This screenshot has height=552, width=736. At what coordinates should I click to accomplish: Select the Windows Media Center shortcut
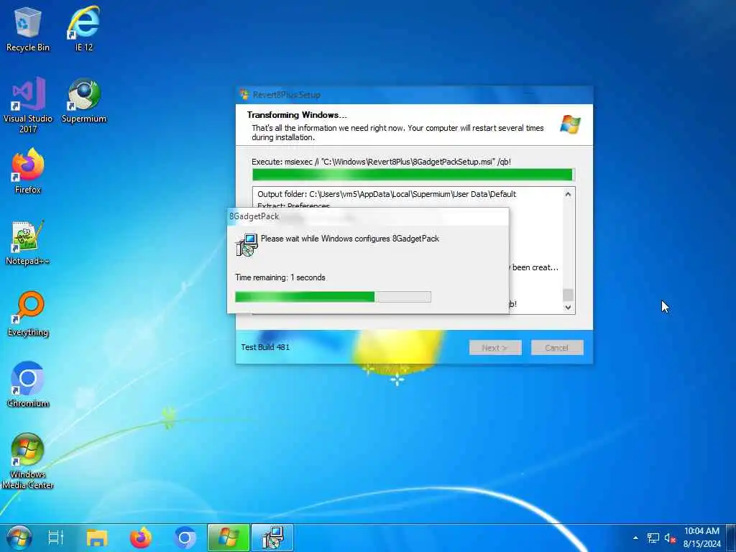coord(28,461)
